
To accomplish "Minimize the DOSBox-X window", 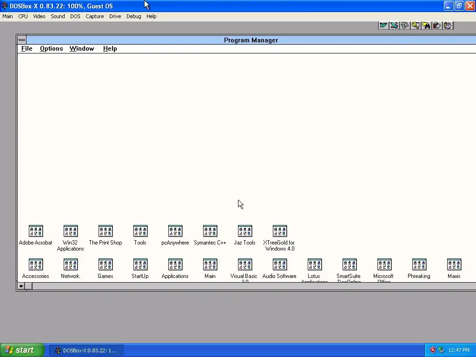I will 449,6.
